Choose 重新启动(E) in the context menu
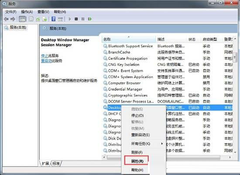The image size is (240, 175). [141, 135]
